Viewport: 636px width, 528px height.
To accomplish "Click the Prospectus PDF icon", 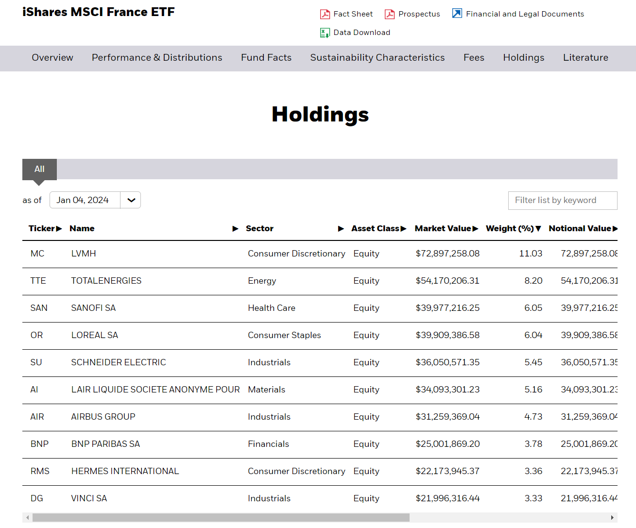I will pyautogui.click(x=390, y=14).
